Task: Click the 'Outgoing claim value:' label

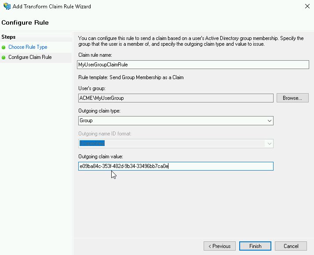Action: 101,157
